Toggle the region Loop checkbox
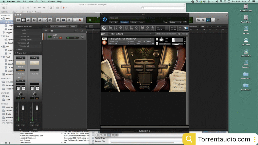 tap(28, 33)
